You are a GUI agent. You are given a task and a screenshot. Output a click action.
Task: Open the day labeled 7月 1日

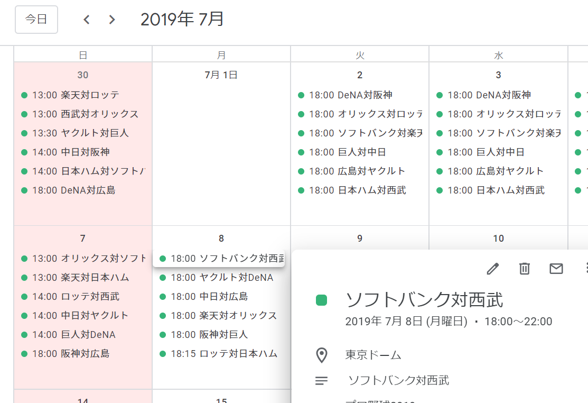[221, 75]
